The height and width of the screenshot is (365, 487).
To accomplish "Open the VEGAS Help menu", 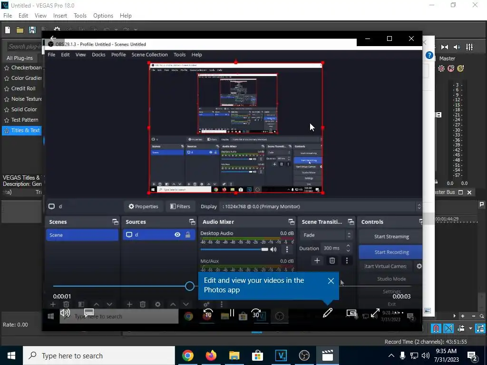I will 126,16.
